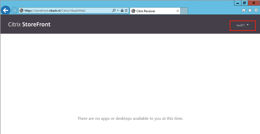Close the Citrix Receiver tab
Image resolution: width=260 pixels, height=134 pixels.
(x=177, y=11)
